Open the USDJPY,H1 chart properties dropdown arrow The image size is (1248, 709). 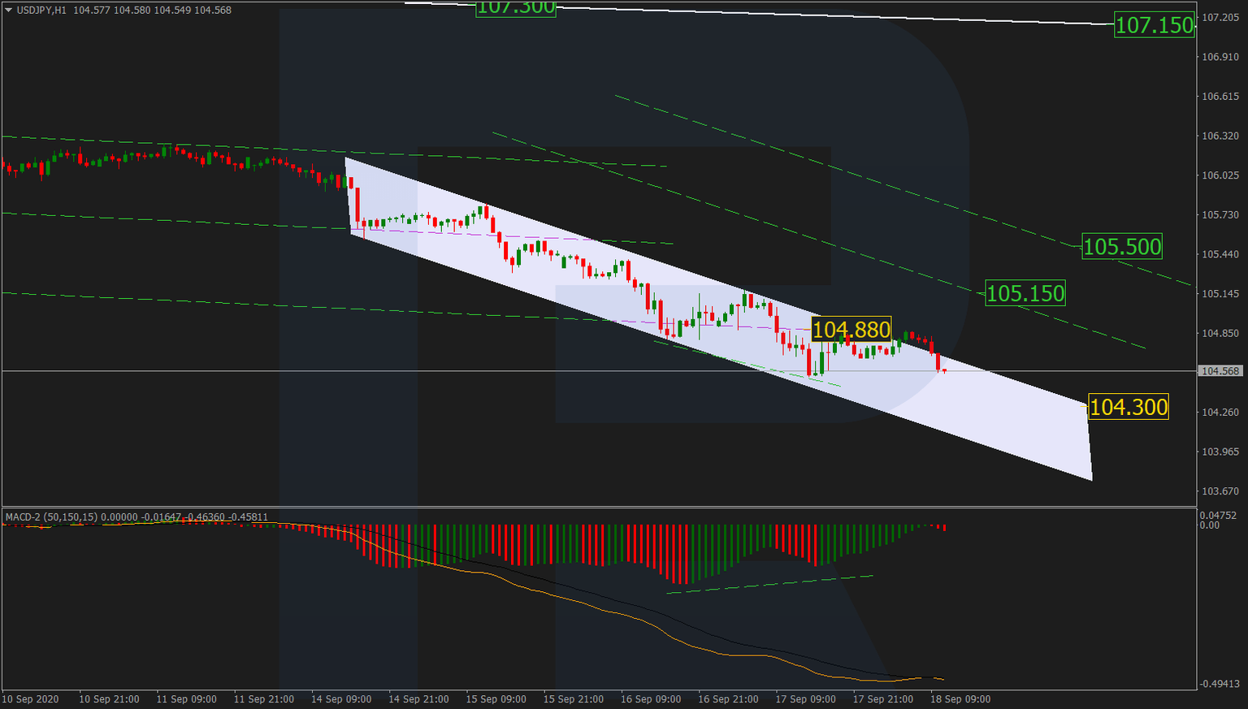pyautogui.click(x=7, y=10)
